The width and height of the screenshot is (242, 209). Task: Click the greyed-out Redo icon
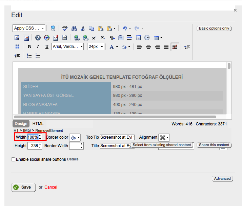[x=137, y=28]
